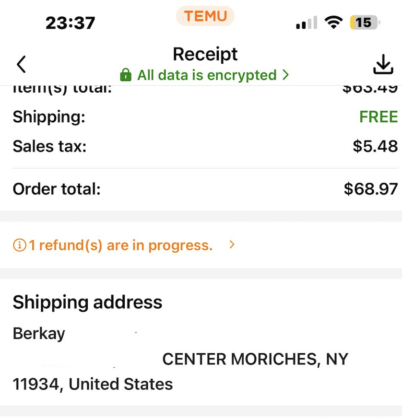Viewport: 402px width, 420px height.
Task: Open '1 refund(s) are in progress' link
Action: coord(120,245)
